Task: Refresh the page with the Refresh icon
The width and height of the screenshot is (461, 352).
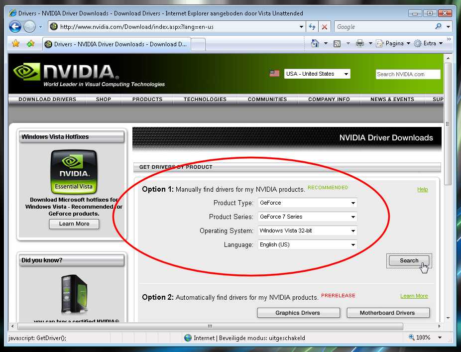Action: [312, 27]
